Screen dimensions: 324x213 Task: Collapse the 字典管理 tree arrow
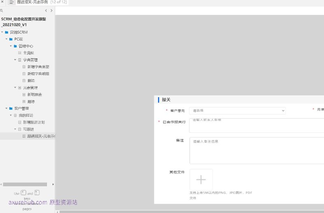(x=15, y=60)
